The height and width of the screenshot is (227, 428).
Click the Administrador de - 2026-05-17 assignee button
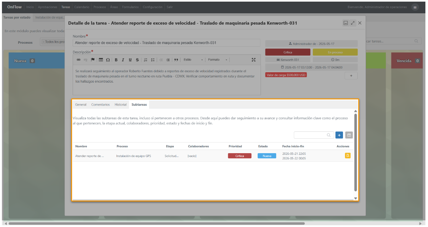[x=312, y=44]
